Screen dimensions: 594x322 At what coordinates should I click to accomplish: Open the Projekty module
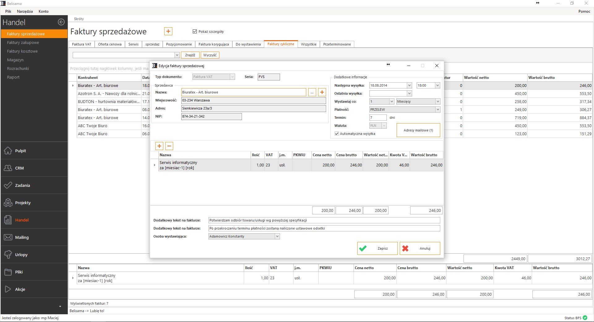tap(23, 203)
